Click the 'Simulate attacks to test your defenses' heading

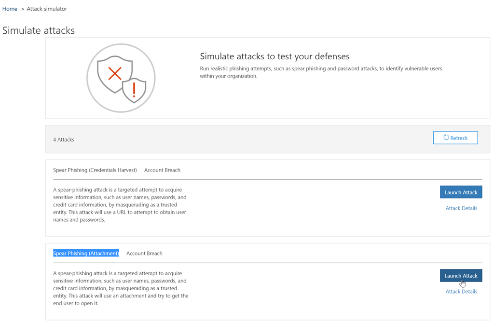tap(274, 56)
